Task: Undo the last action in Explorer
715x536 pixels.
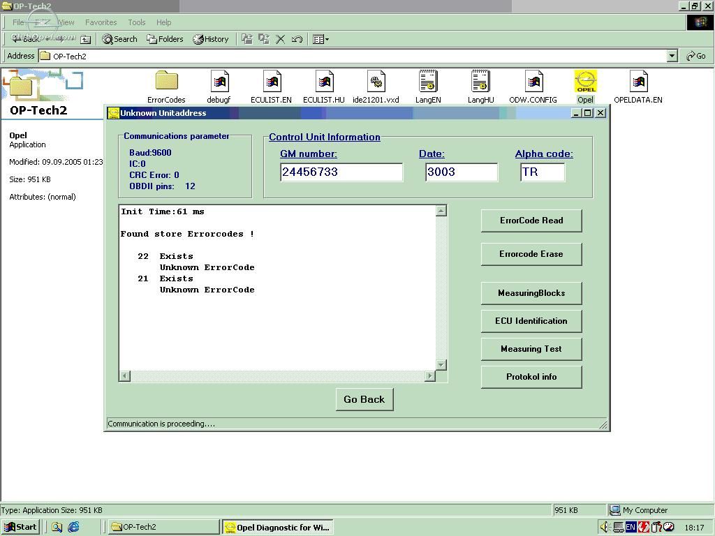Action: coord(297,39)
